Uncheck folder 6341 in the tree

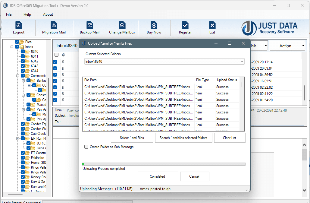pos(23,56)
